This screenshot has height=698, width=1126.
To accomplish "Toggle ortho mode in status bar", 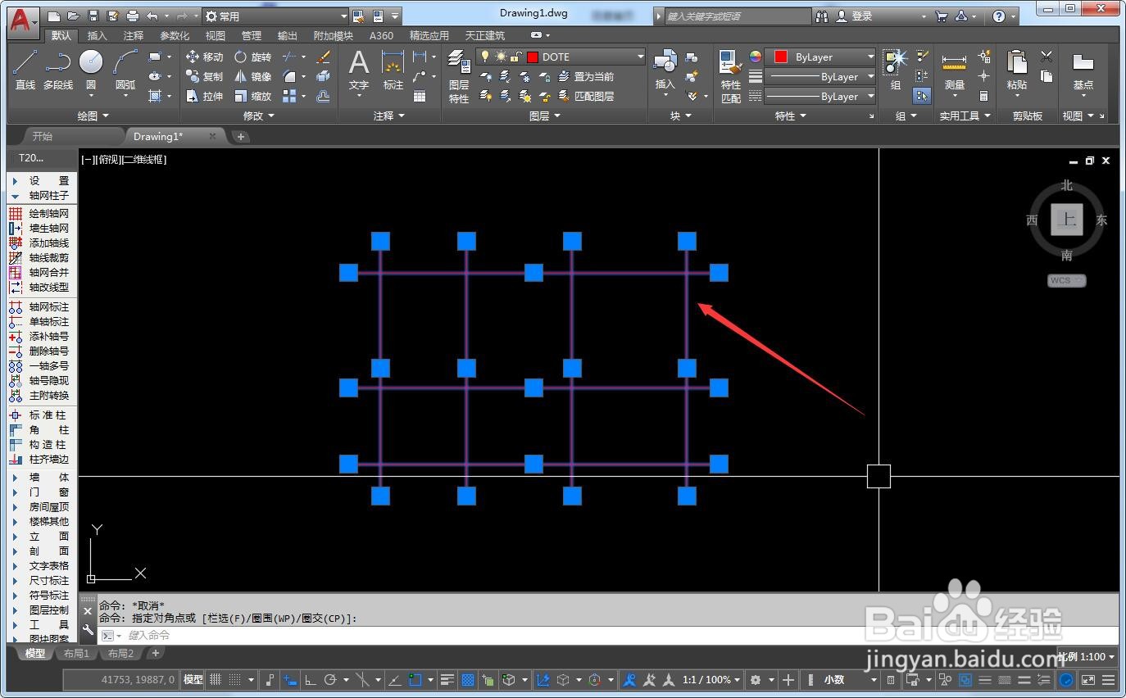I will [311, 679].
